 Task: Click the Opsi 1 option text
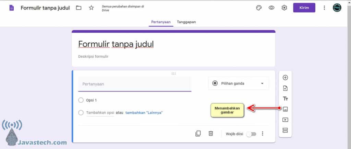91,100
